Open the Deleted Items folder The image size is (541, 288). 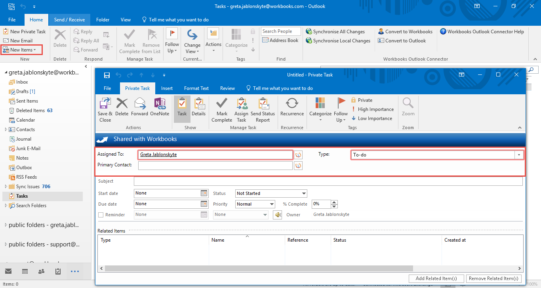30,111
